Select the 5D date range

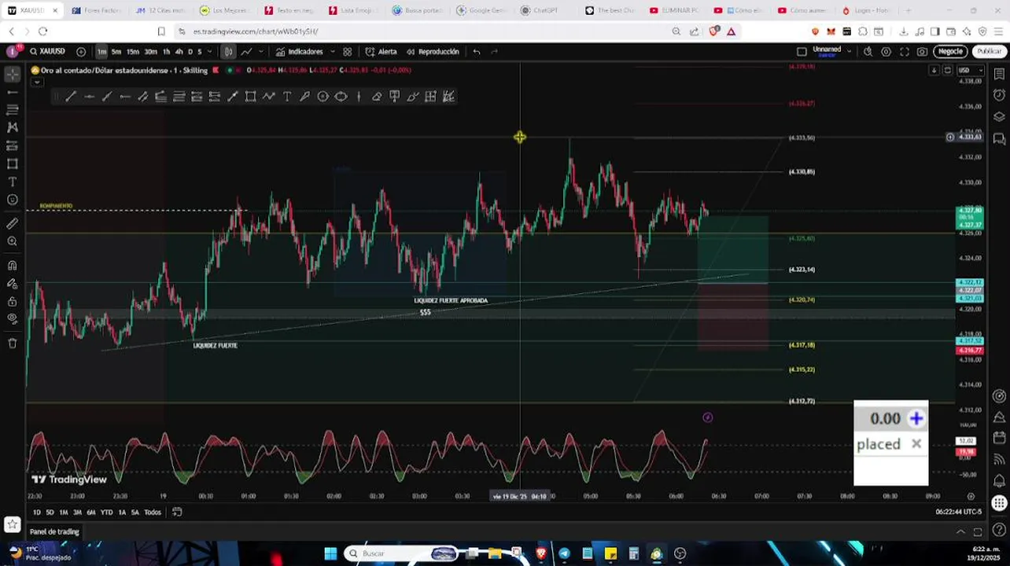click(x=50, y=513)
